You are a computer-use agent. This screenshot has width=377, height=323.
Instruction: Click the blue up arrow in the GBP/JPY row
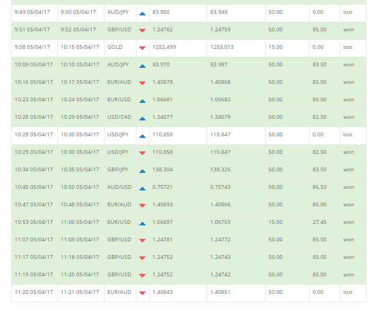click(142, 171)
